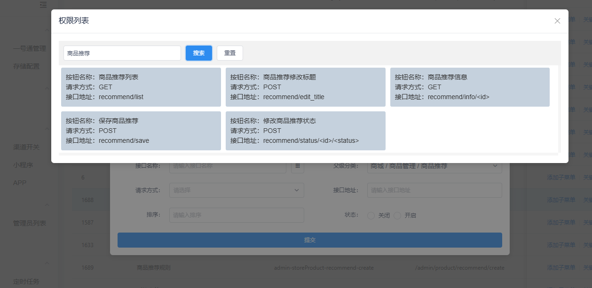Screen dimensions: 592x288
Task: Open the grid picker beside 接口名称
Action: [297, 166]
